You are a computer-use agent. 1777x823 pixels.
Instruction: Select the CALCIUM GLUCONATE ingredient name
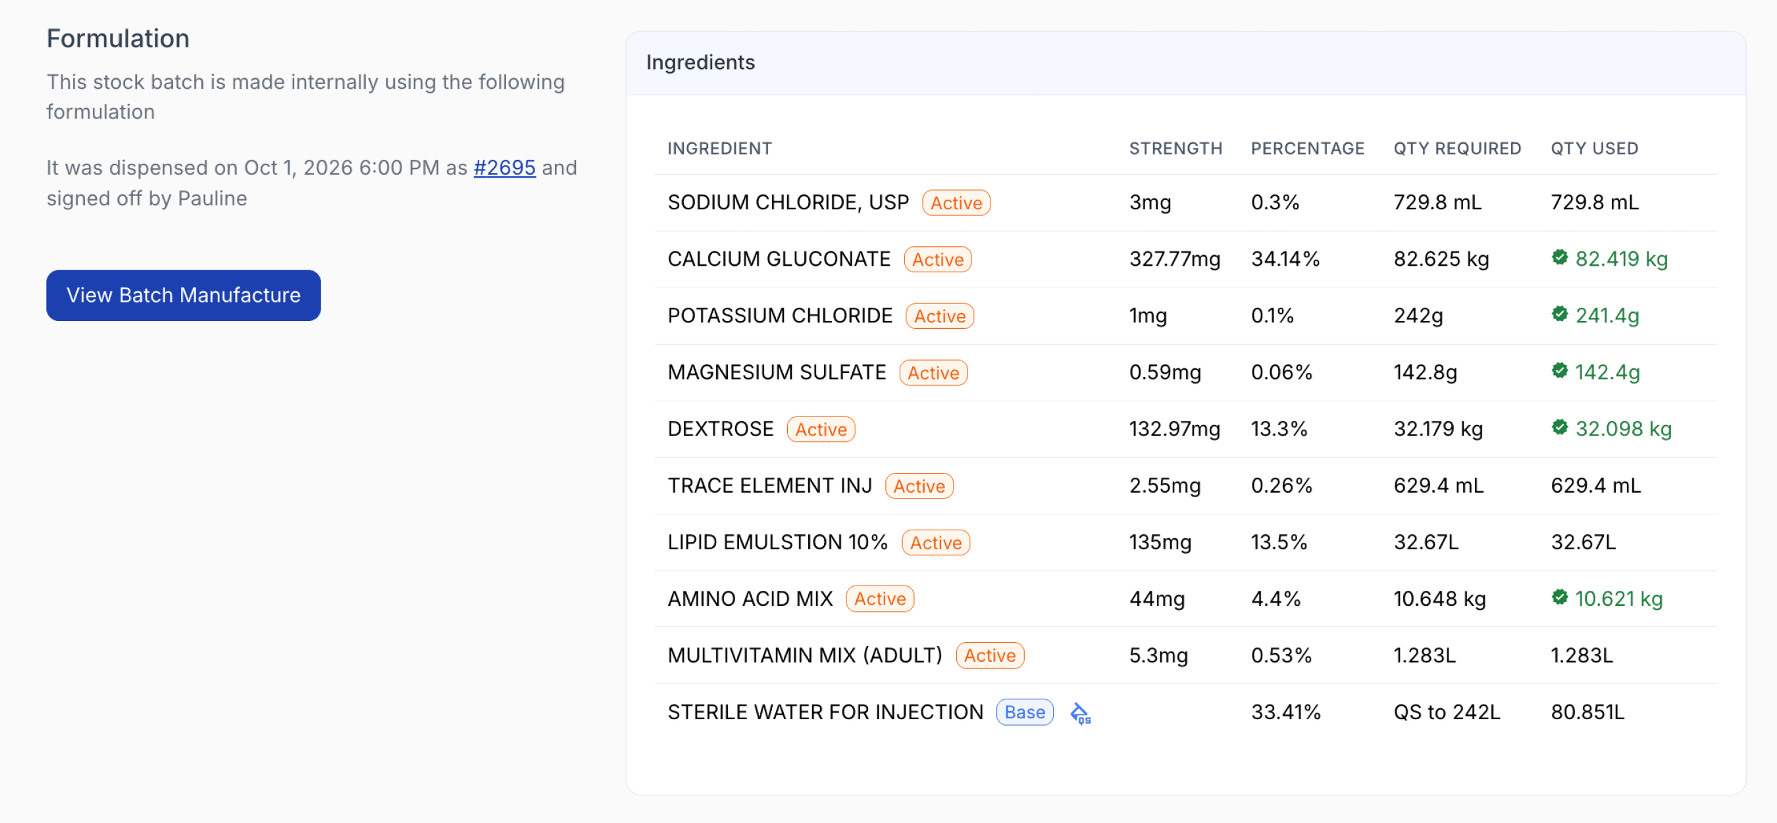point(779,259)
